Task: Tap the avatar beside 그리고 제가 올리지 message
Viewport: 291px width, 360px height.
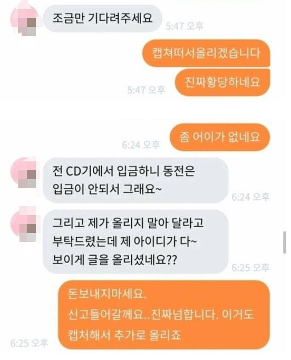Action: click(24, 225)
